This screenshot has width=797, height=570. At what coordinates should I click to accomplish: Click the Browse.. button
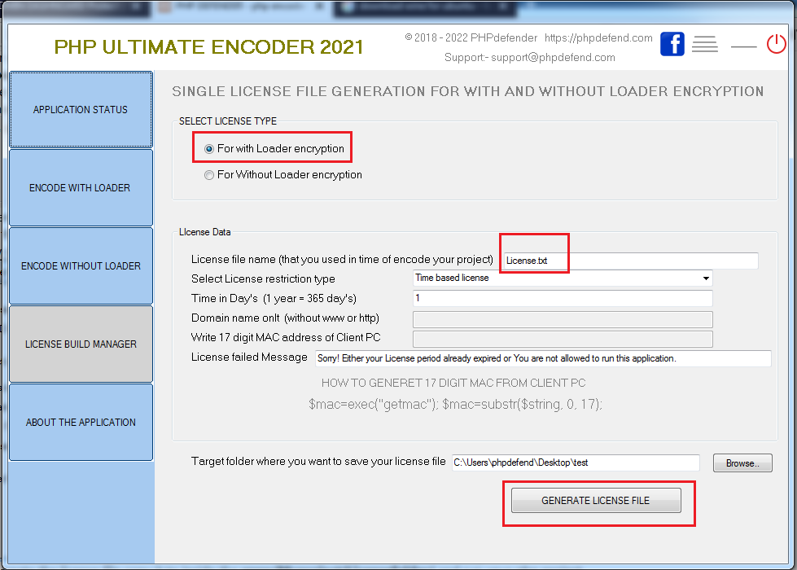[x=742, y=463]
